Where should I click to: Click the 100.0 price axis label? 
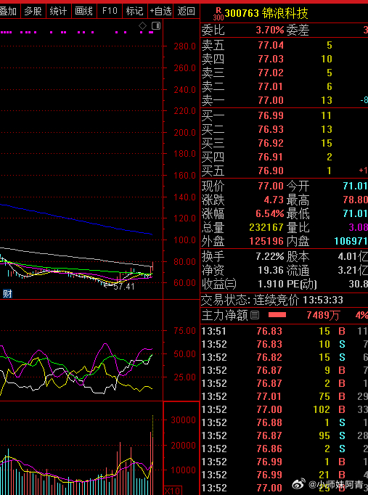click(185, 240)
